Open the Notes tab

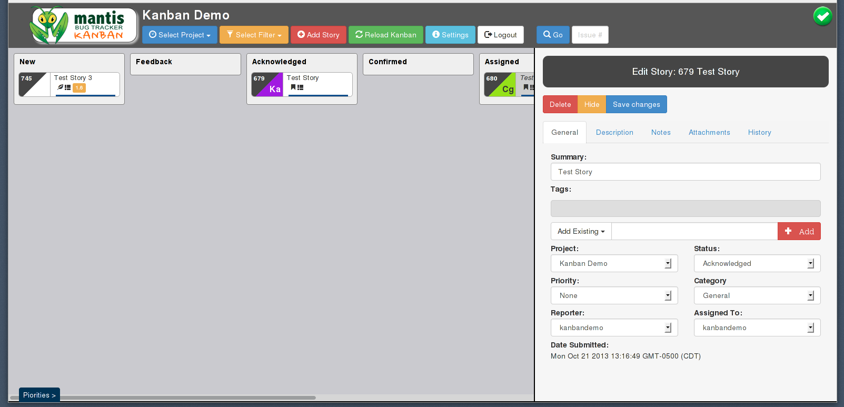[x=661, y=132]
